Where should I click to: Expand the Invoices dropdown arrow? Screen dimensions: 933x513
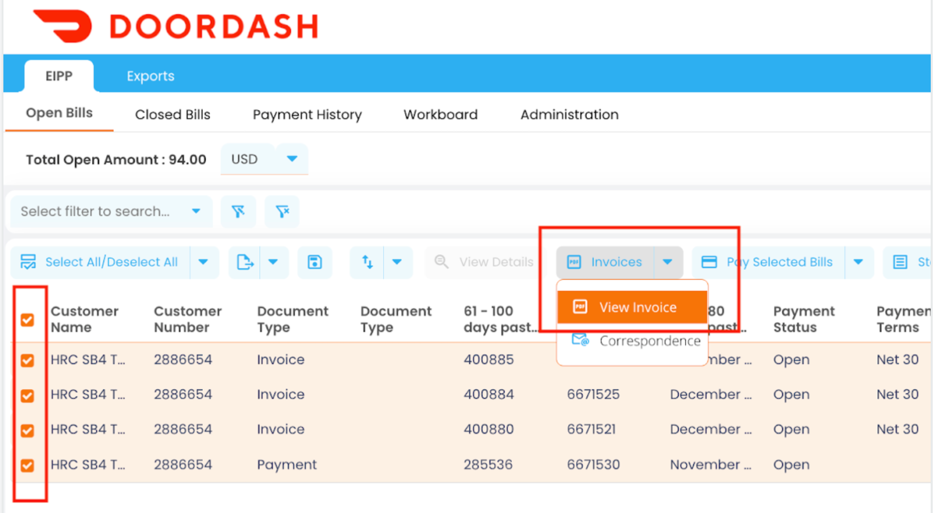click(x=668, y=262)
